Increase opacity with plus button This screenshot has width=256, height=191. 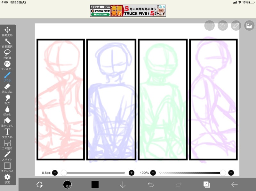coord(231,173)
